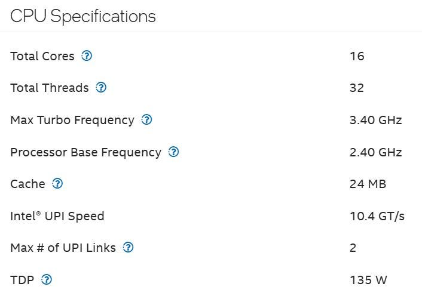
Task: Select the 24 MB cache value
Action: coord(368,184)
